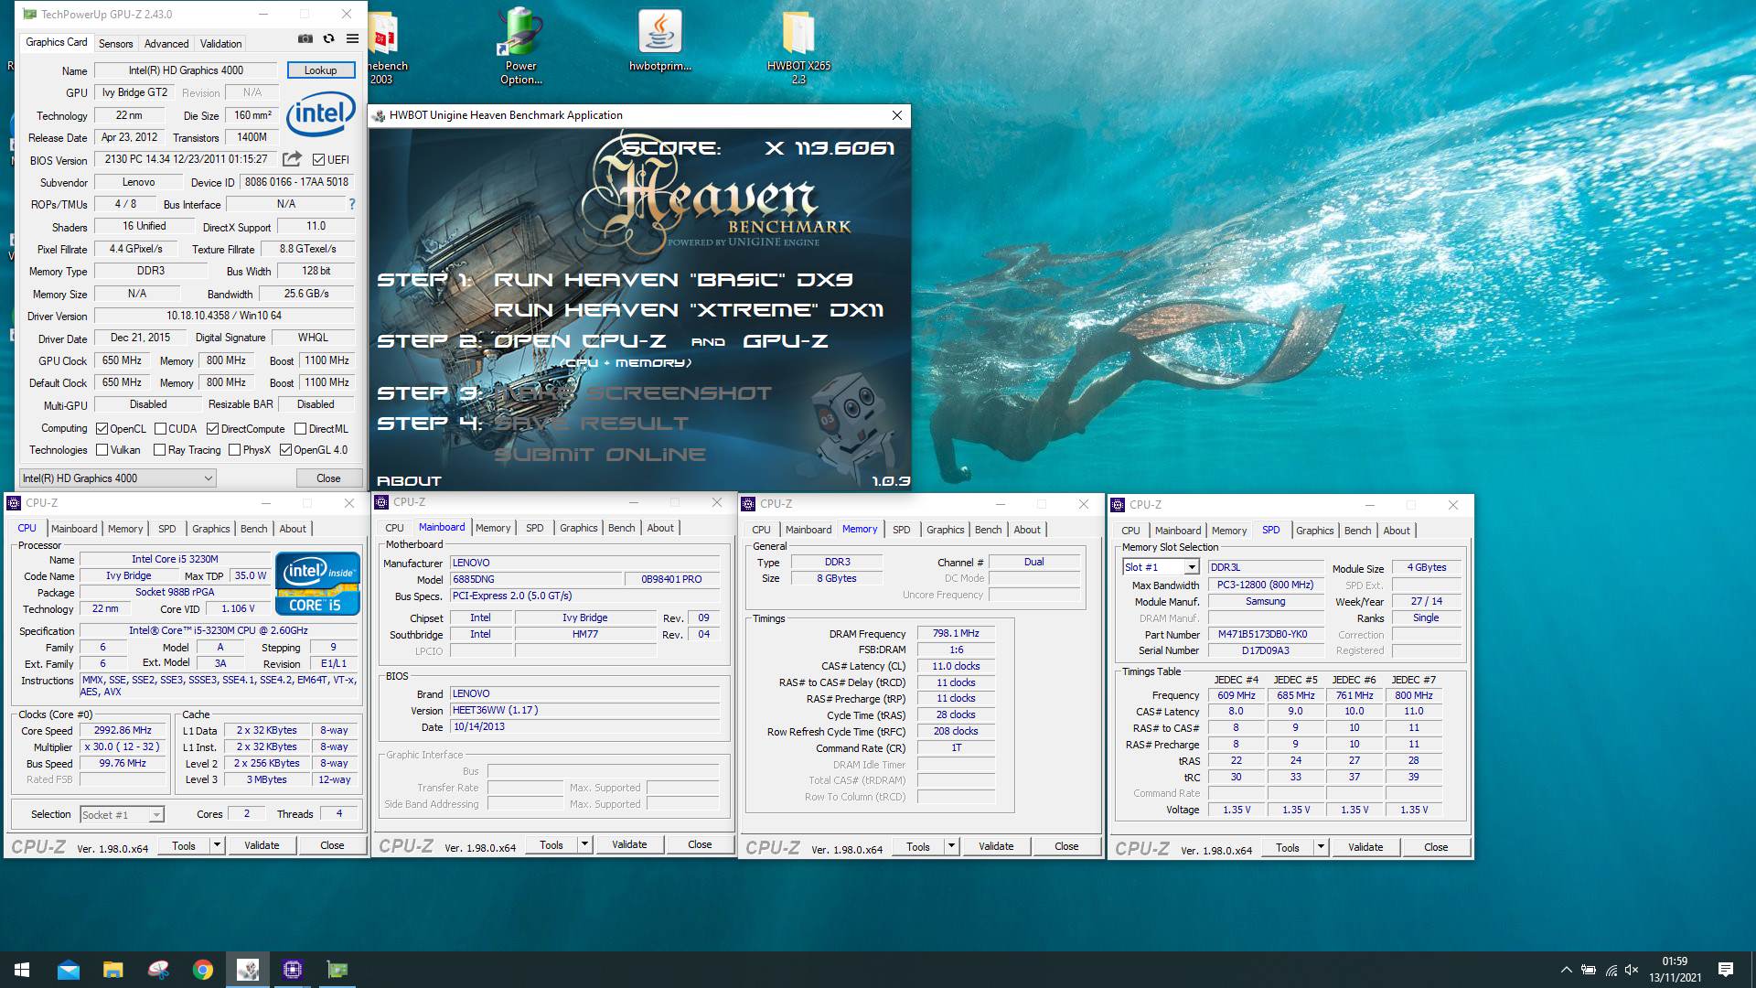Image resolution: width=1756 pixels, height=988 pixels.
Task: Click the Intel Core i5 badge in CPU-Z
Action: (317, 583)
